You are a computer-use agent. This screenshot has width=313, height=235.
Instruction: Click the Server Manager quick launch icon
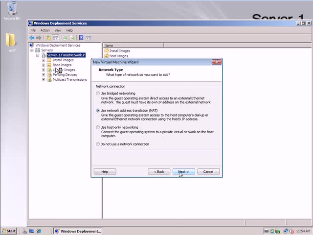click(x=24, y=231)
